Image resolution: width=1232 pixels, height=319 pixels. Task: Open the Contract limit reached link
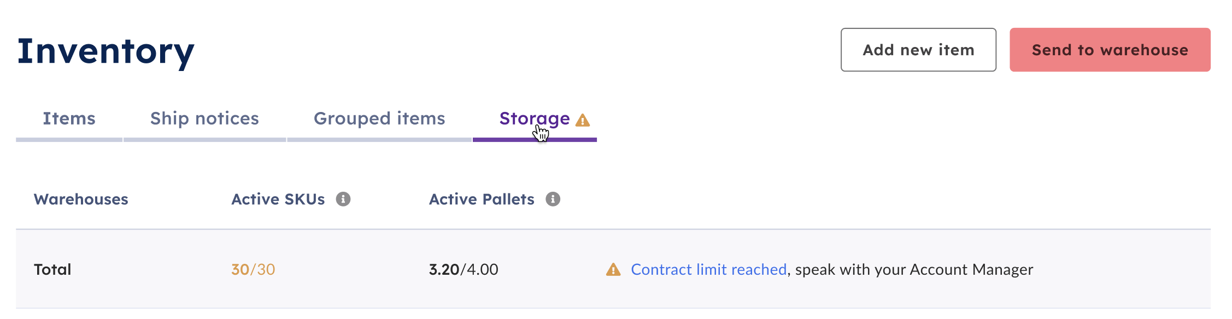[709, 269]
